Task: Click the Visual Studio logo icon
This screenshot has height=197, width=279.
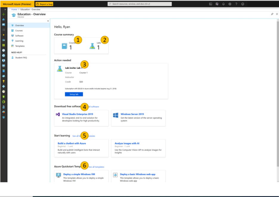Action: tap(58, 114)
